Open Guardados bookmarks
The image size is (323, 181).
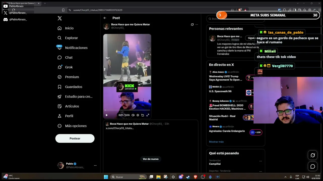70,87
